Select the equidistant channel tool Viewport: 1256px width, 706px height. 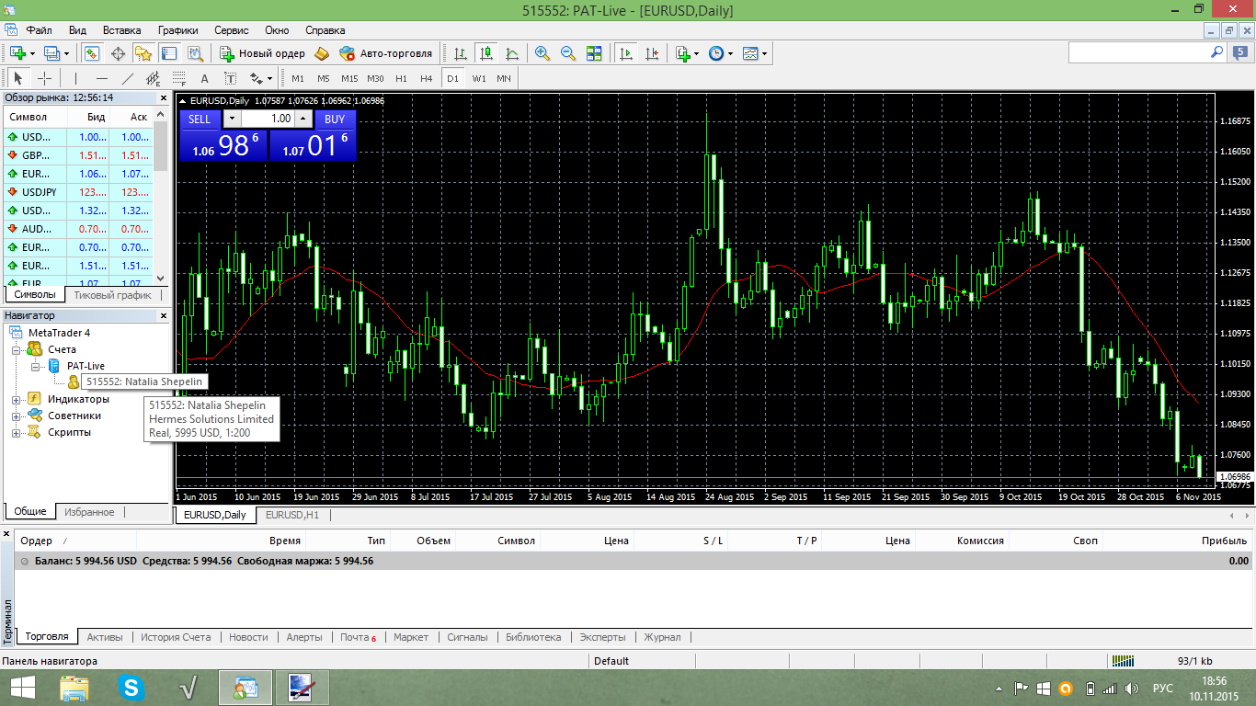pos(154,78)
